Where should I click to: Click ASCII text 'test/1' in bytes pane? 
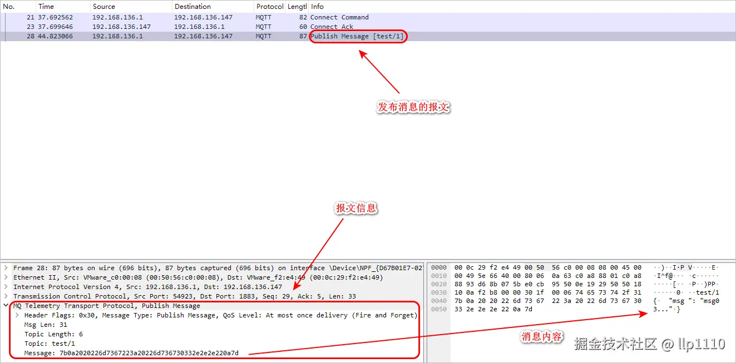click(707, 292)
